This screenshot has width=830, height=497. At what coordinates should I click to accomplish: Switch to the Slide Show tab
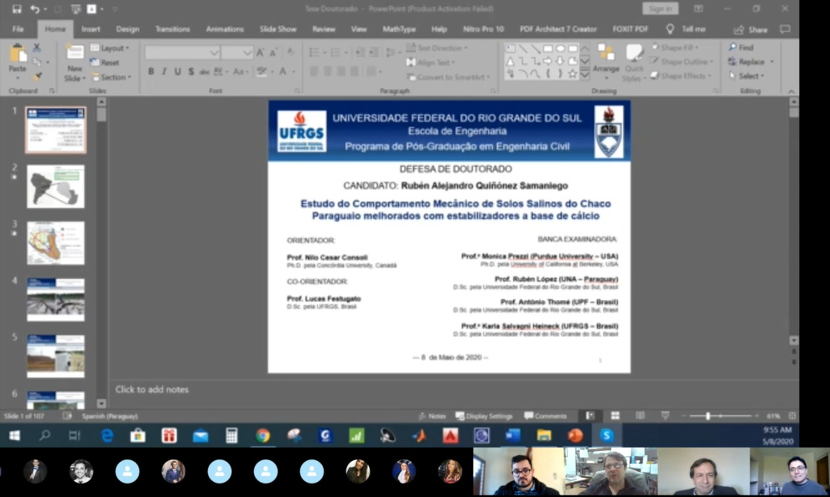pos(278,29)
